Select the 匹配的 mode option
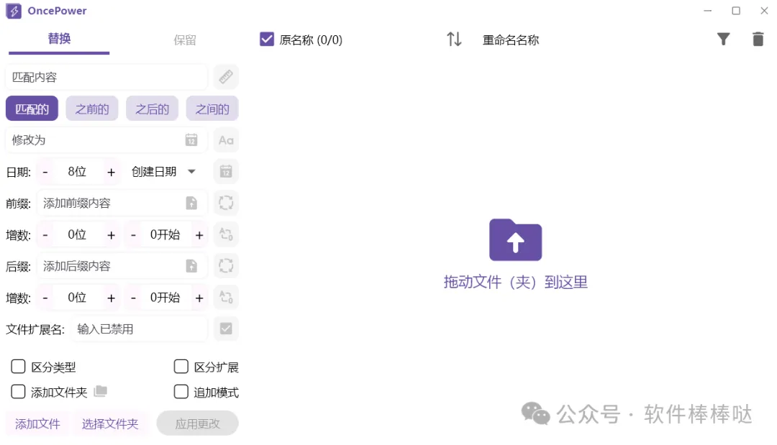 [x=32, y=109]
